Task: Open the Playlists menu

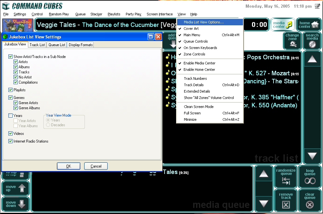Action: pyautogui.click(x=114, y=14)
